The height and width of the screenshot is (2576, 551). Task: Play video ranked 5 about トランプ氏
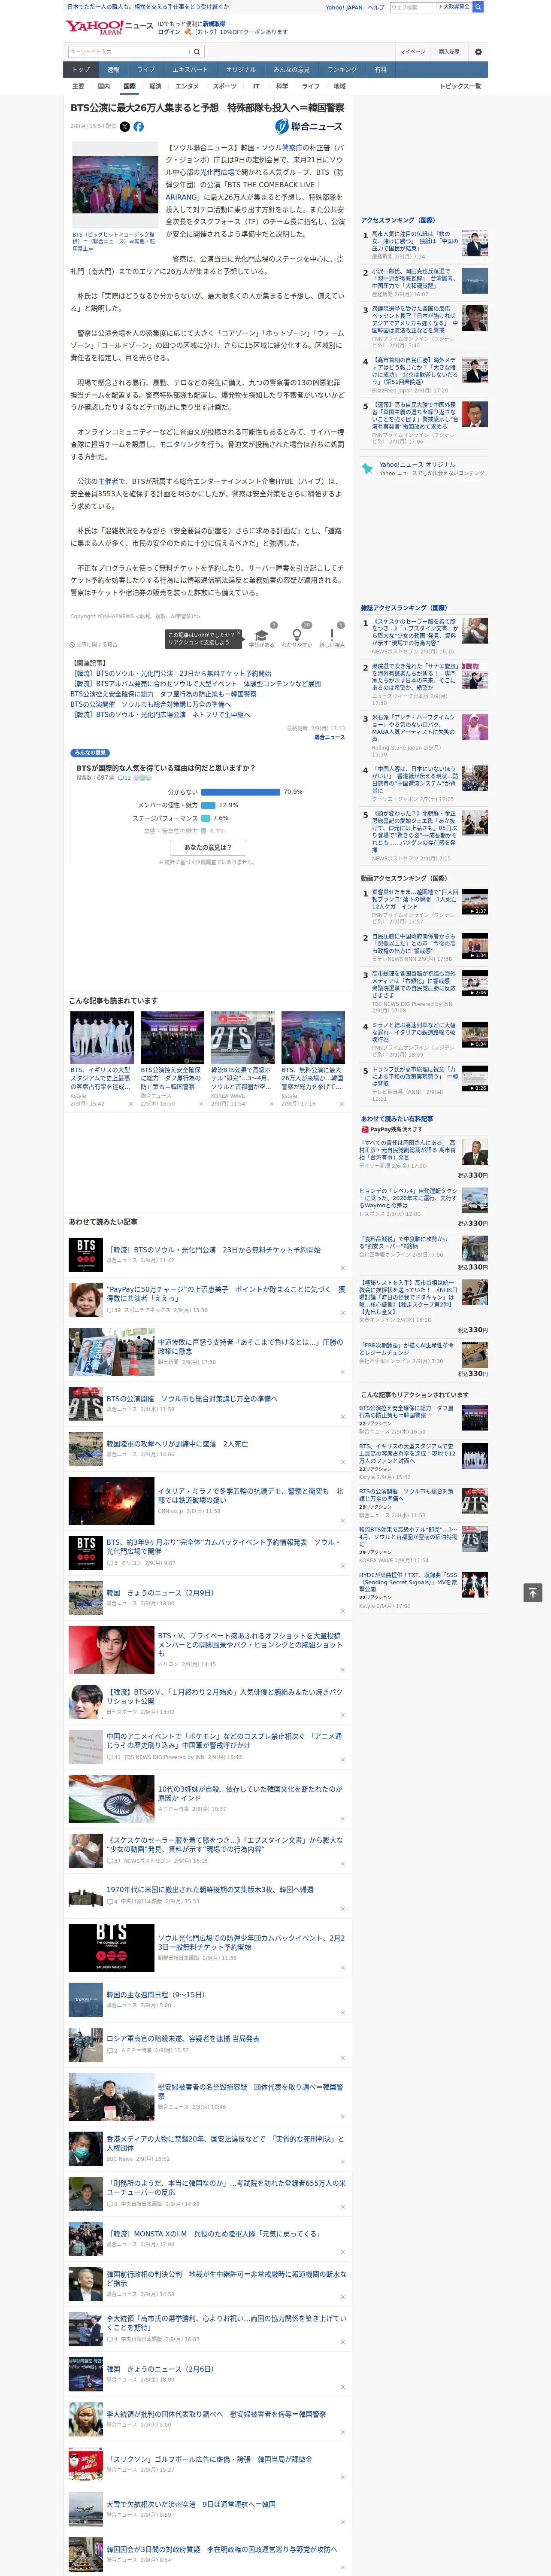[475, 1079]
